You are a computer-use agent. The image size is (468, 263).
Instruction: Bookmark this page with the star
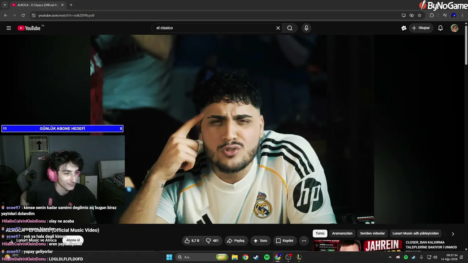pyautogui.click(x=419, y=15)
